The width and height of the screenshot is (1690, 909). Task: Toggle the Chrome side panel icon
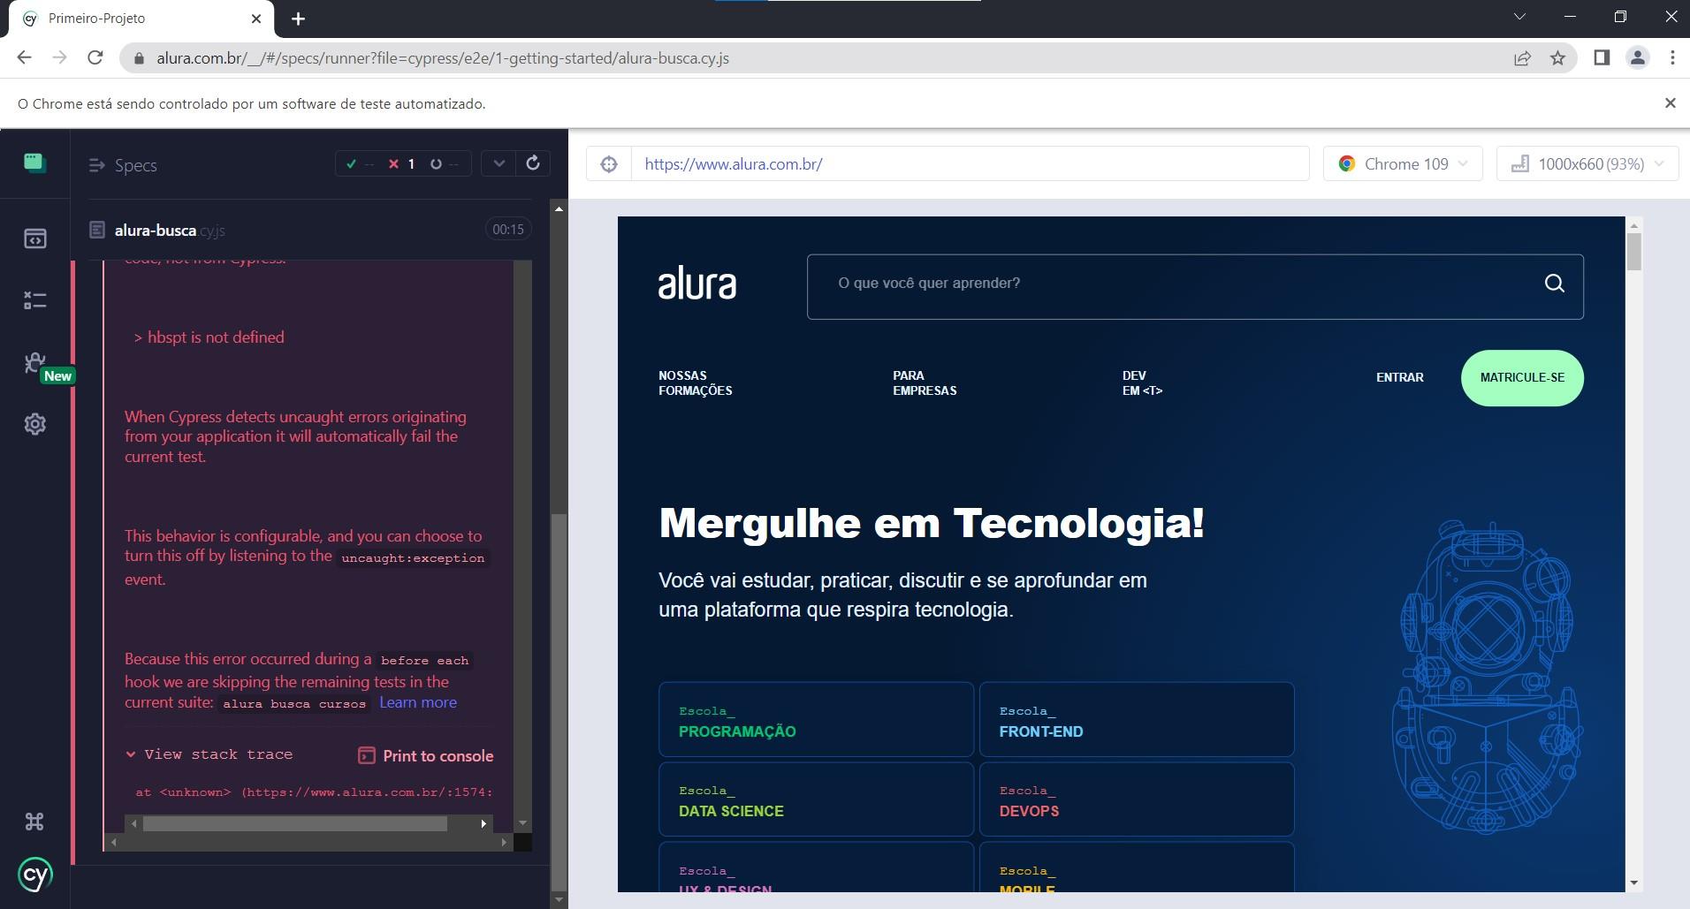1602,57
